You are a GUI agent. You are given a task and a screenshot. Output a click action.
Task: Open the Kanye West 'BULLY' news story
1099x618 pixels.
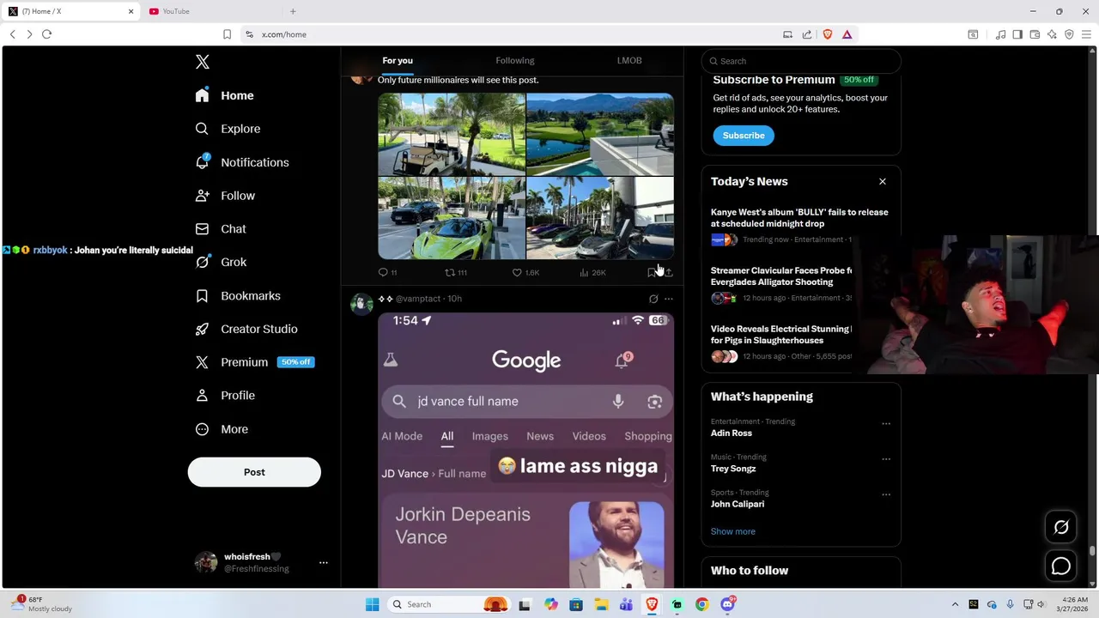pyautogui.click(x=799, y=218)
